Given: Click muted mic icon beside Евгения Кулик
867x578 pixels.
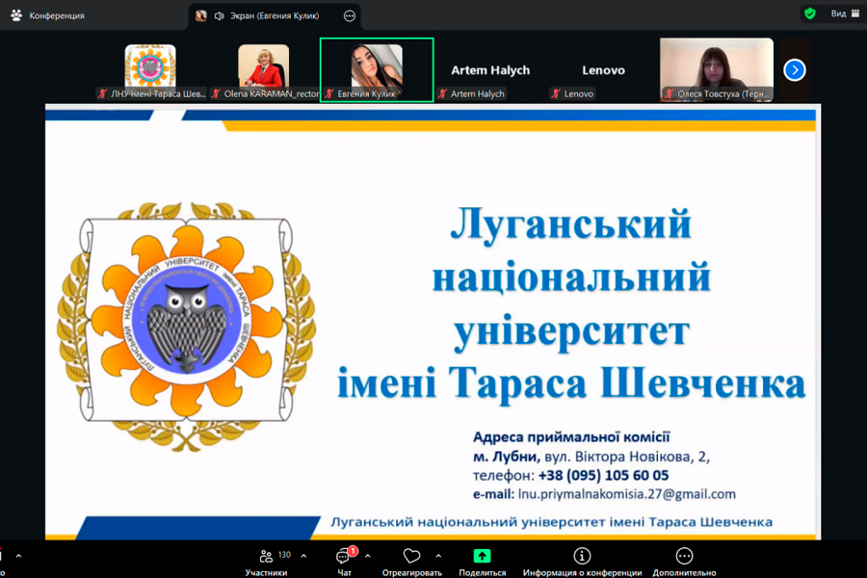Looking at the screenshot, I should (329, 94).
